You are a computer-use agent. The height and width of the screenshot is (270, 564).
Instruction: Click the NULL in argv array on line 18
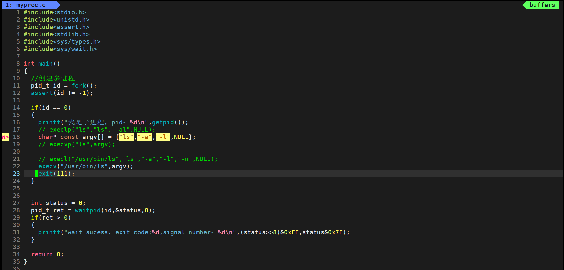coord(181,137)
